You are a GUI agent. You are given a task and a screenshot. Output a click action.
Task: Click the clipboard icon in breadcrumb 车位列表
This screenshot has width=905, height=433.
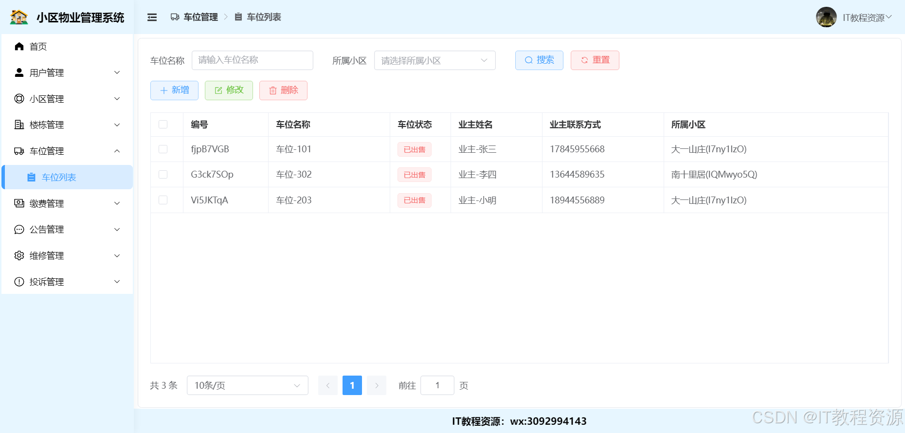point(238,17)
